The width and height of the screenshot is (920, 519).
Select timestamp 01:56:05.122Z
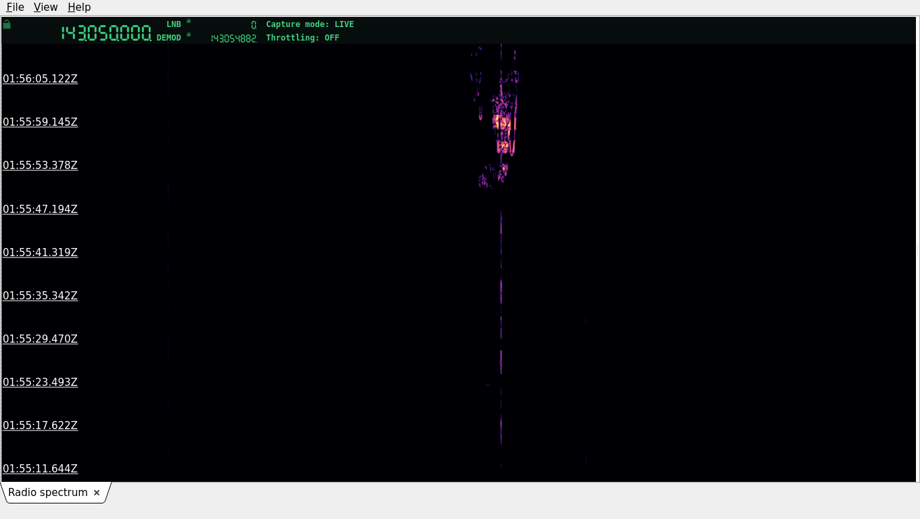pyautogui.click(x=40, y=79)
